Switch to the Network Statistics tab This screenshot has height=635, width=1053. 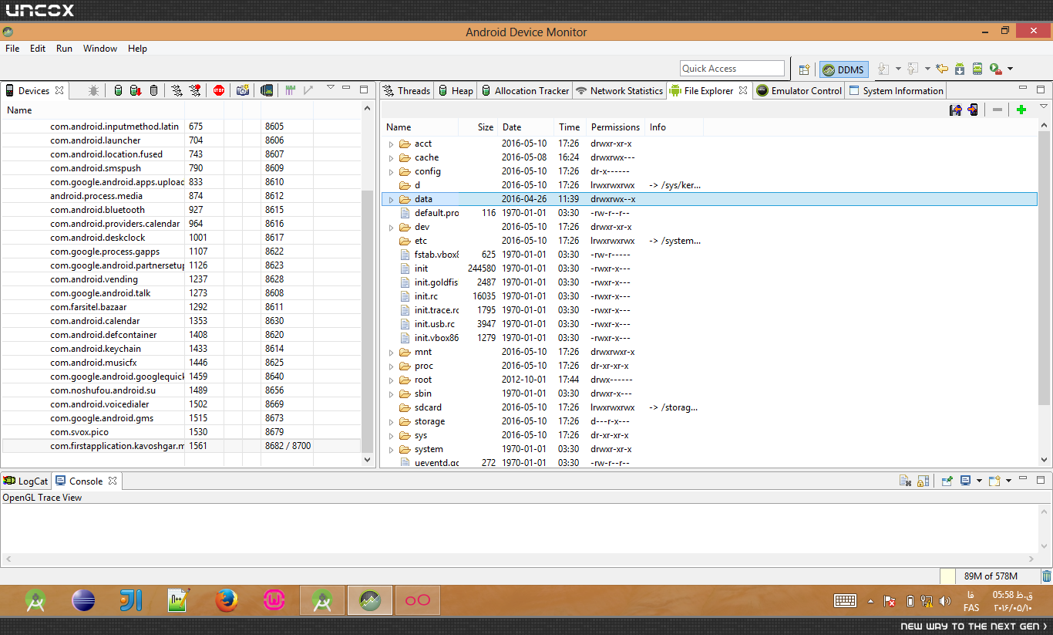(x=620, y=90)
